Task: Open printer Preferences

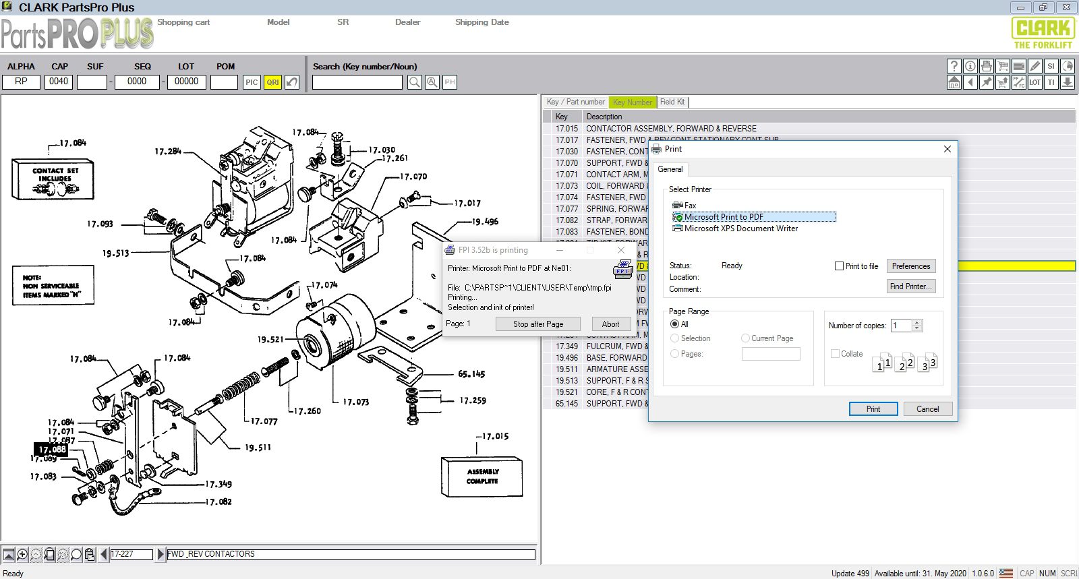Action: coord(910,266)
